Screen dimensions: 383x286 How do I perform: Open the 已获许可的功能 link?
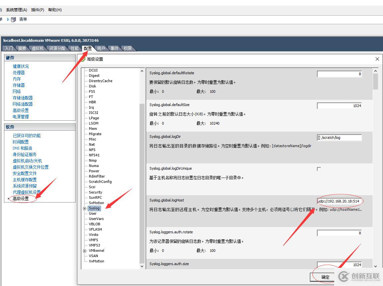[27, 136]
